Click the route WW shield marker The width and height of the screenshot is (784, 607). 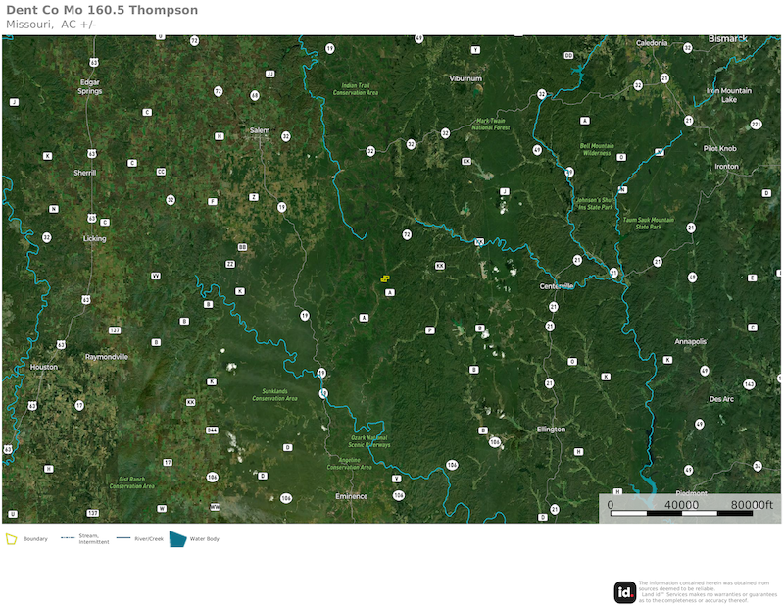click(215, 507)
